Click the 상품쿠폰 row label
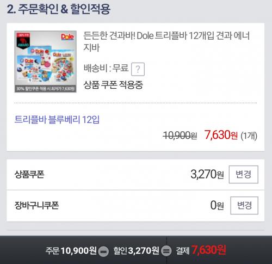The image size is (272, 264). 29,175
